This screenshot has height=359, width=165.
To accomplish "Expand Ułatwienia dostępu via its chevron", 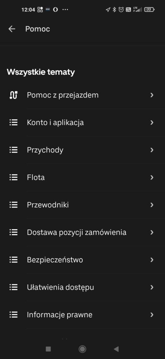I will coord(152,287).
